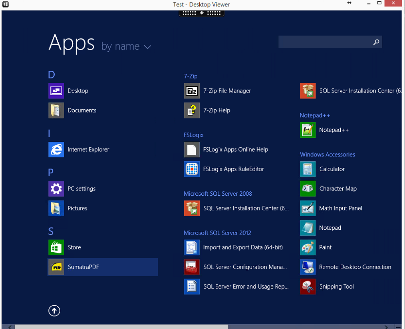Image resolution: width=405 pixels, height=329 pixels.
Task: Open the Pictures folder icon
Action: pyautogui.click(x=56, y=208)
